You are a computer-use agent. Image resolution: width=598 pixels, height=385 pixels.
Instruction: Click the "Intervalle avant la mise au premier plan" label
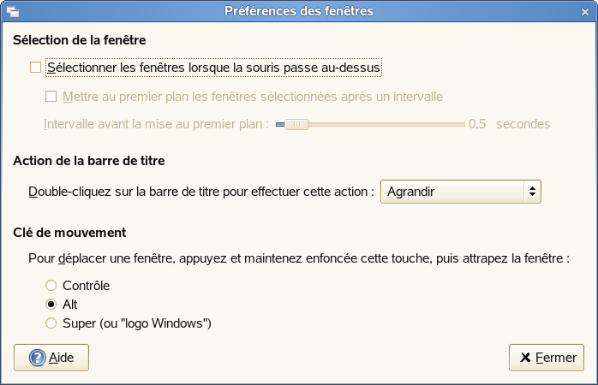point(156,124)
